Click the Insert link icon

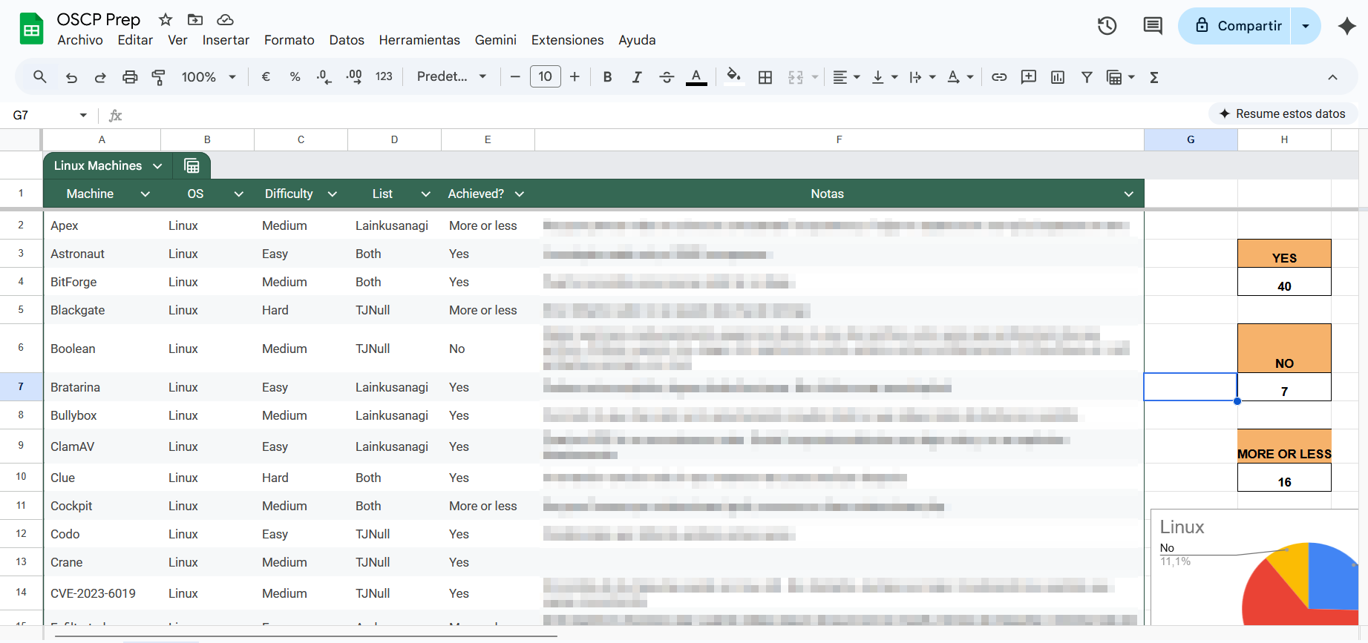pos(999,77)
